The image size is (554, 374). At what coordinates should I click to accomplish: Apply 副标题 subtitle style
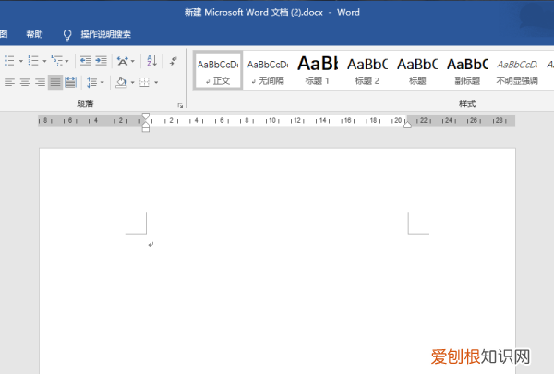click(467, 72)
